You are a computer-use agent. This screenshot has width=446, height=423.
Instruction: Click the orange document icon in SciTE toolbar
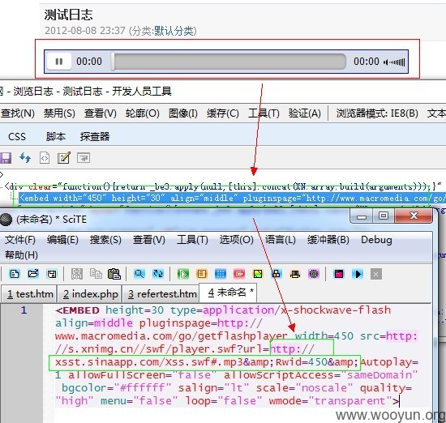201,274
